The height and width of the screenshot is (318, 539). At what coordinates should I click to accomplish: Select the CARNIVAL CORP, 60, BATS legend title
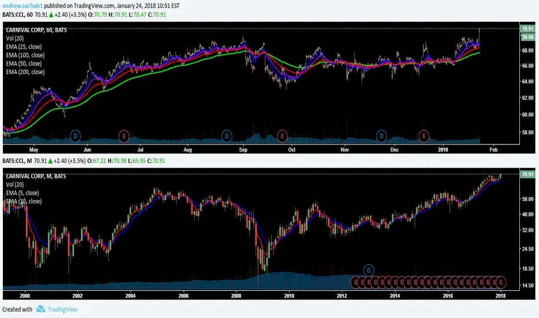point(36,30)
